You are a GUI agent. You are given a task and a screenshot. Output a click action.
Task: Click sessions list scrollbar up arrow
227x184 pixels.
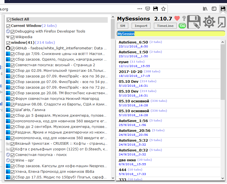pos(222,42)
